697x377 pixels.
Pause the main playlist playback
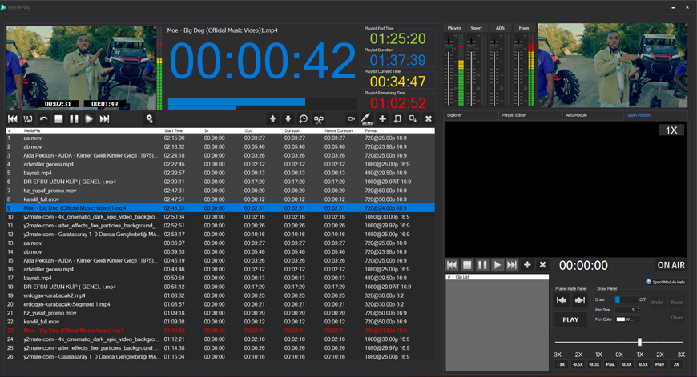pyautogui.click(x=74, y=119)
